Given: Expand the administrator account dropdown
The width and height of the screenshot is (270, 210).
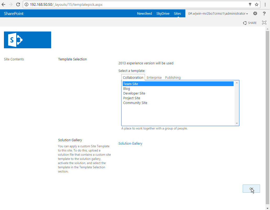Looking at the screenshot, I should [218, 14].
